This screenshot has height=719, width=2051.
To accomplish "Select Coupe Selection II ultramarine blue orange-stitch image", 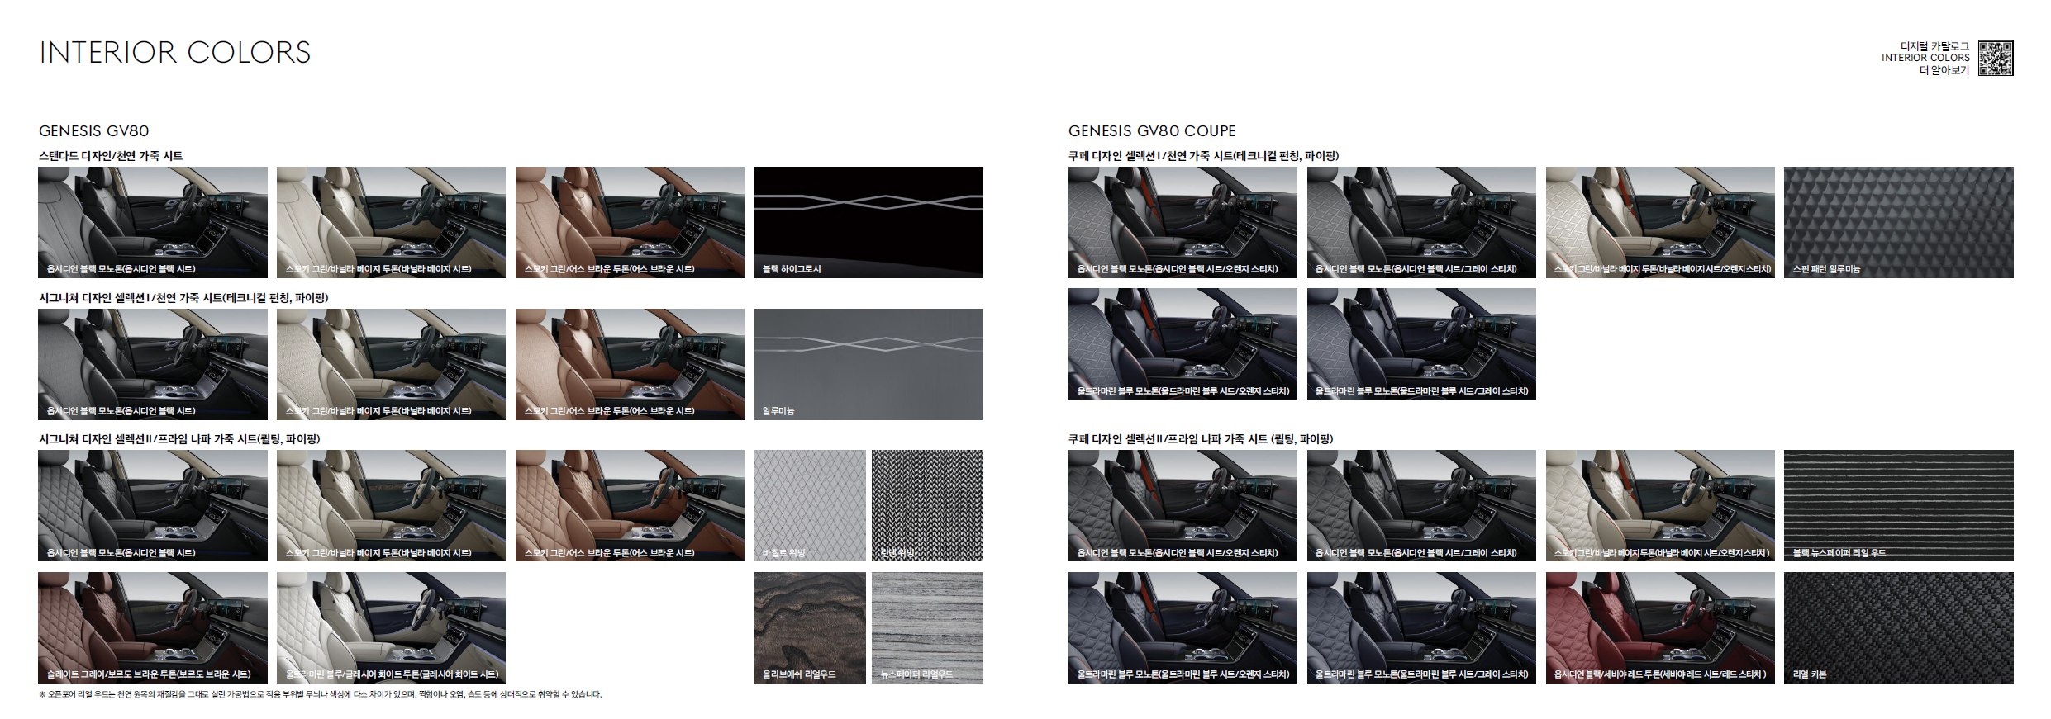I will (1183, 627).
